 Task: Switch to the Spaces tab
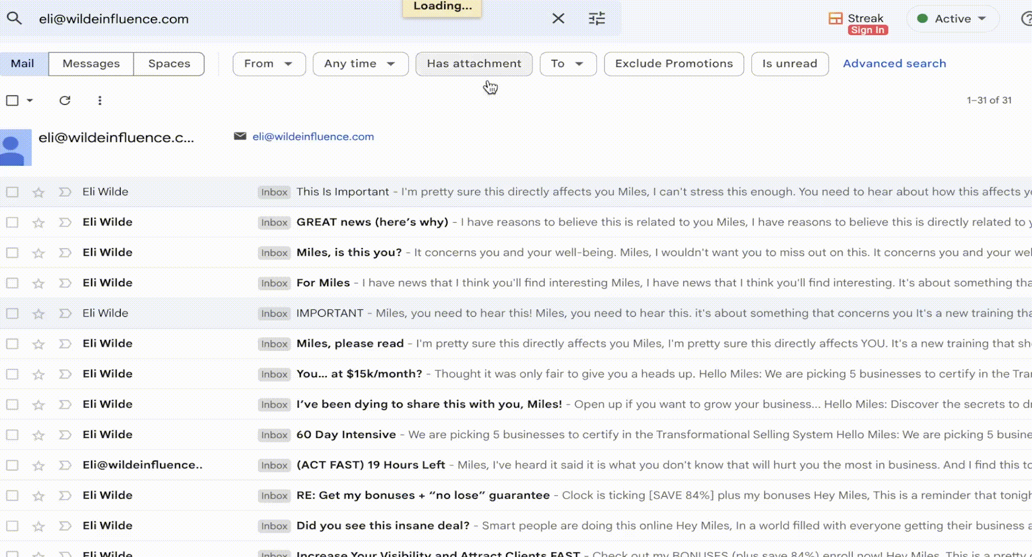169,64
